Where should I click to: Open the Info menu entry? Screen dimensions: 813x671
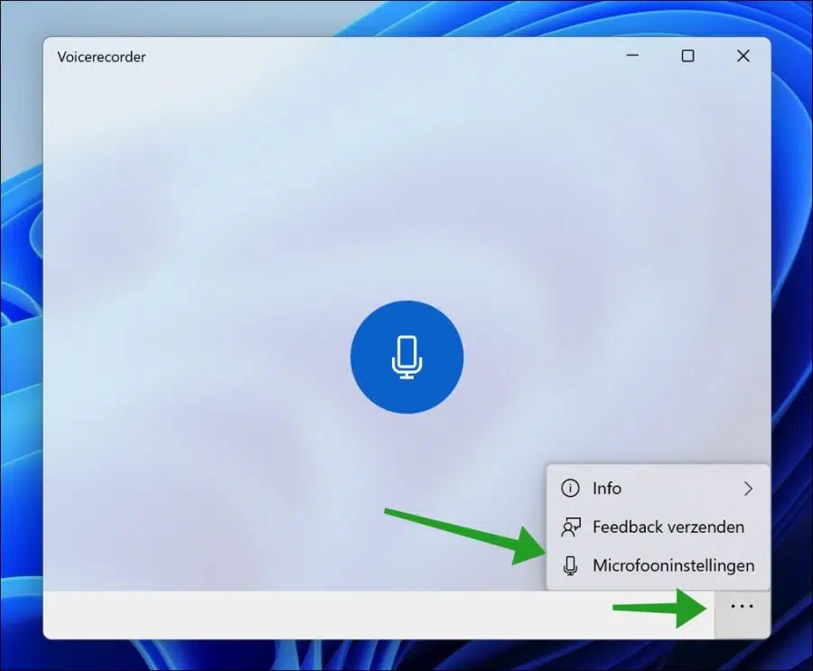[x=658, y=489]
